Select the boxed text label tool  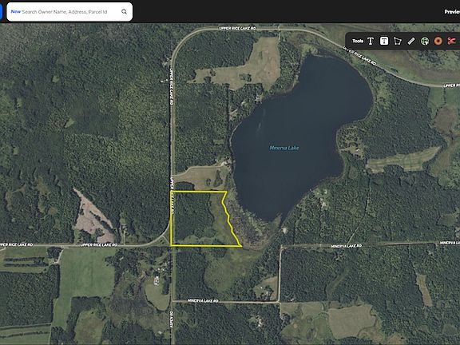coord(384,41)
